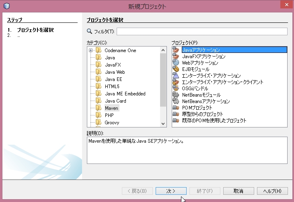The image size is (294, 202).
Task: Select エンタープライズ・アプリケーション project type
Action: click(x=211, y=75)
